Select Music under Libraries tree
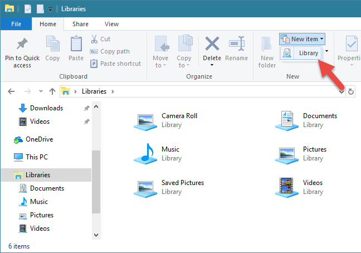The height and width of the screenshot is (253, 361). pos(33,202)
